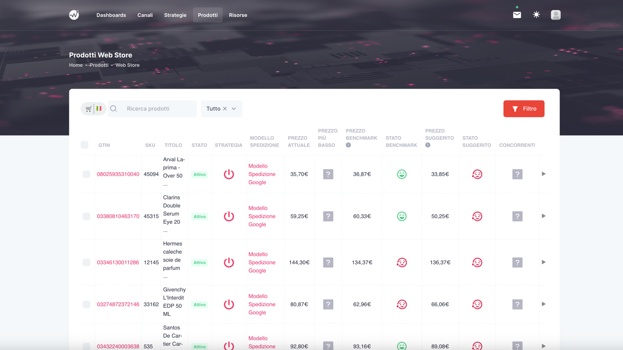
Task: Open GTIN link 03274872372146
Action: [118, 304]
